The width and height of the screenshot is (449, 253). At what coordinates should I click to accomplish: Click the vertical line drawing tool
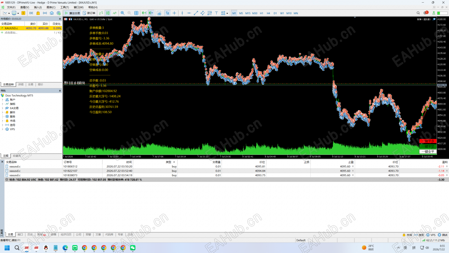[182, 13]
